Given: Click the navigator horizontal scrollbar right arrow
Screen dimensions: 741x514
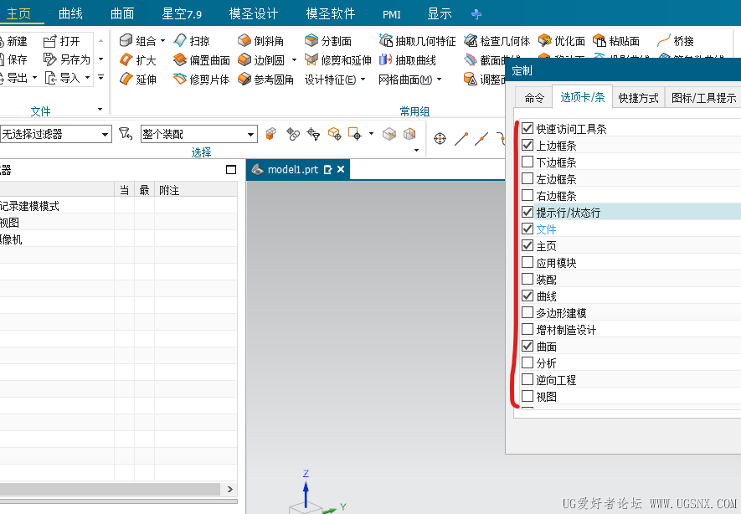Looking at the screenshot, I should point(230,489).
